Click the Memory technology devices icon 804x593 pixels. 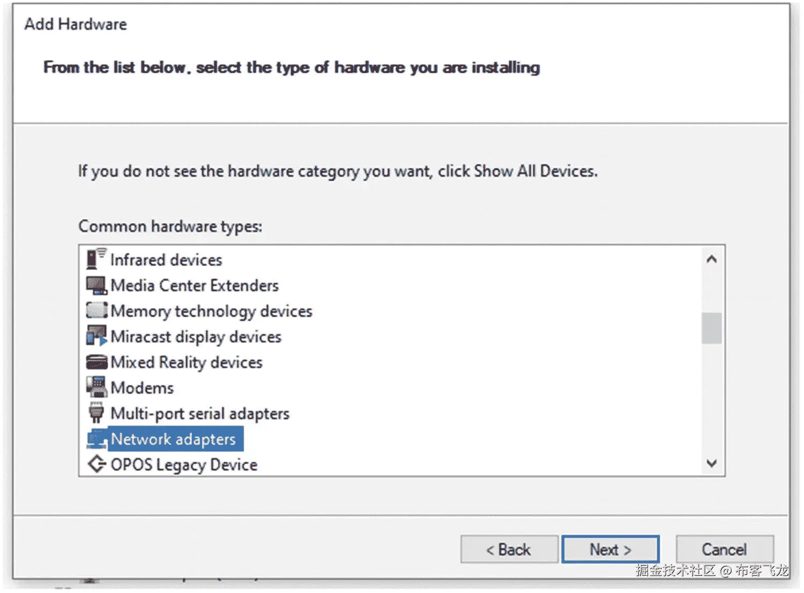[96, 310]
